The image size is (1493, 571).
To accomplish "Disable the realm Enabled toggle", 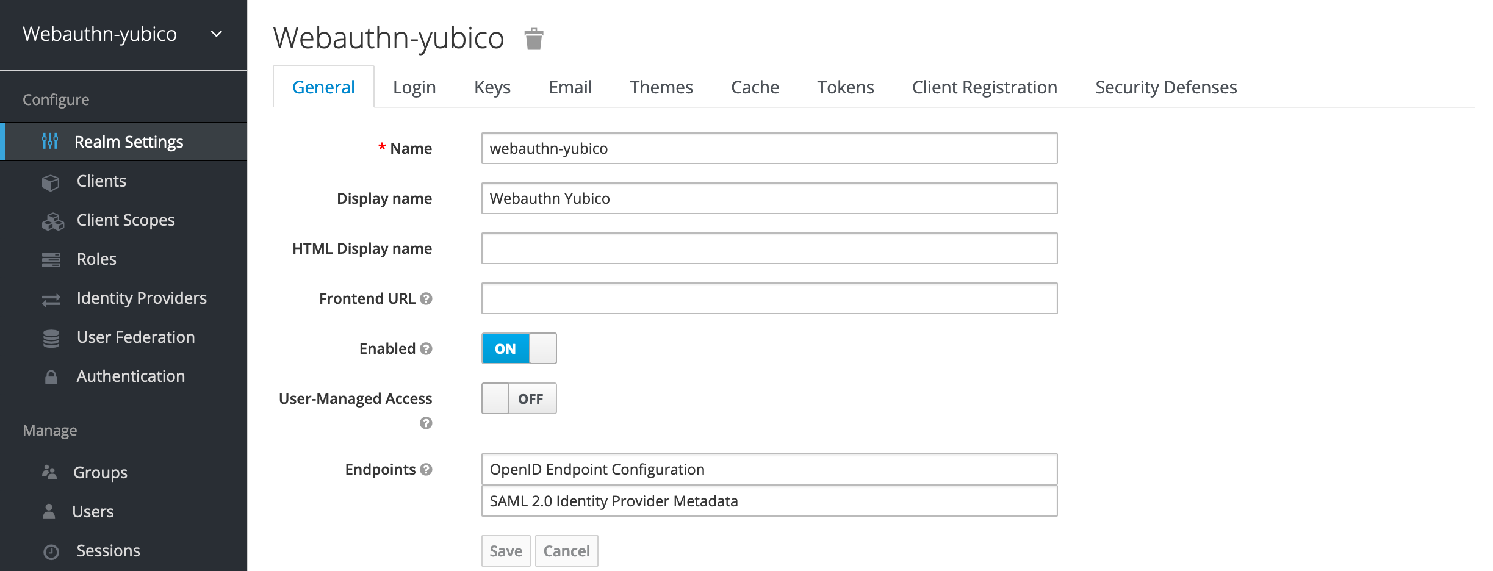I will 519,348.
